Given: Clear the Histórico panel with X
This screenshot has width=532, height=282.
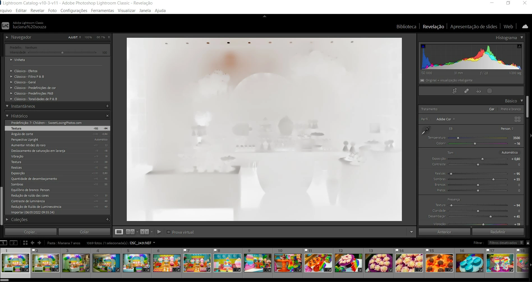Looking at the screenshot, I should pyautogui.click(x=107, y=116).
